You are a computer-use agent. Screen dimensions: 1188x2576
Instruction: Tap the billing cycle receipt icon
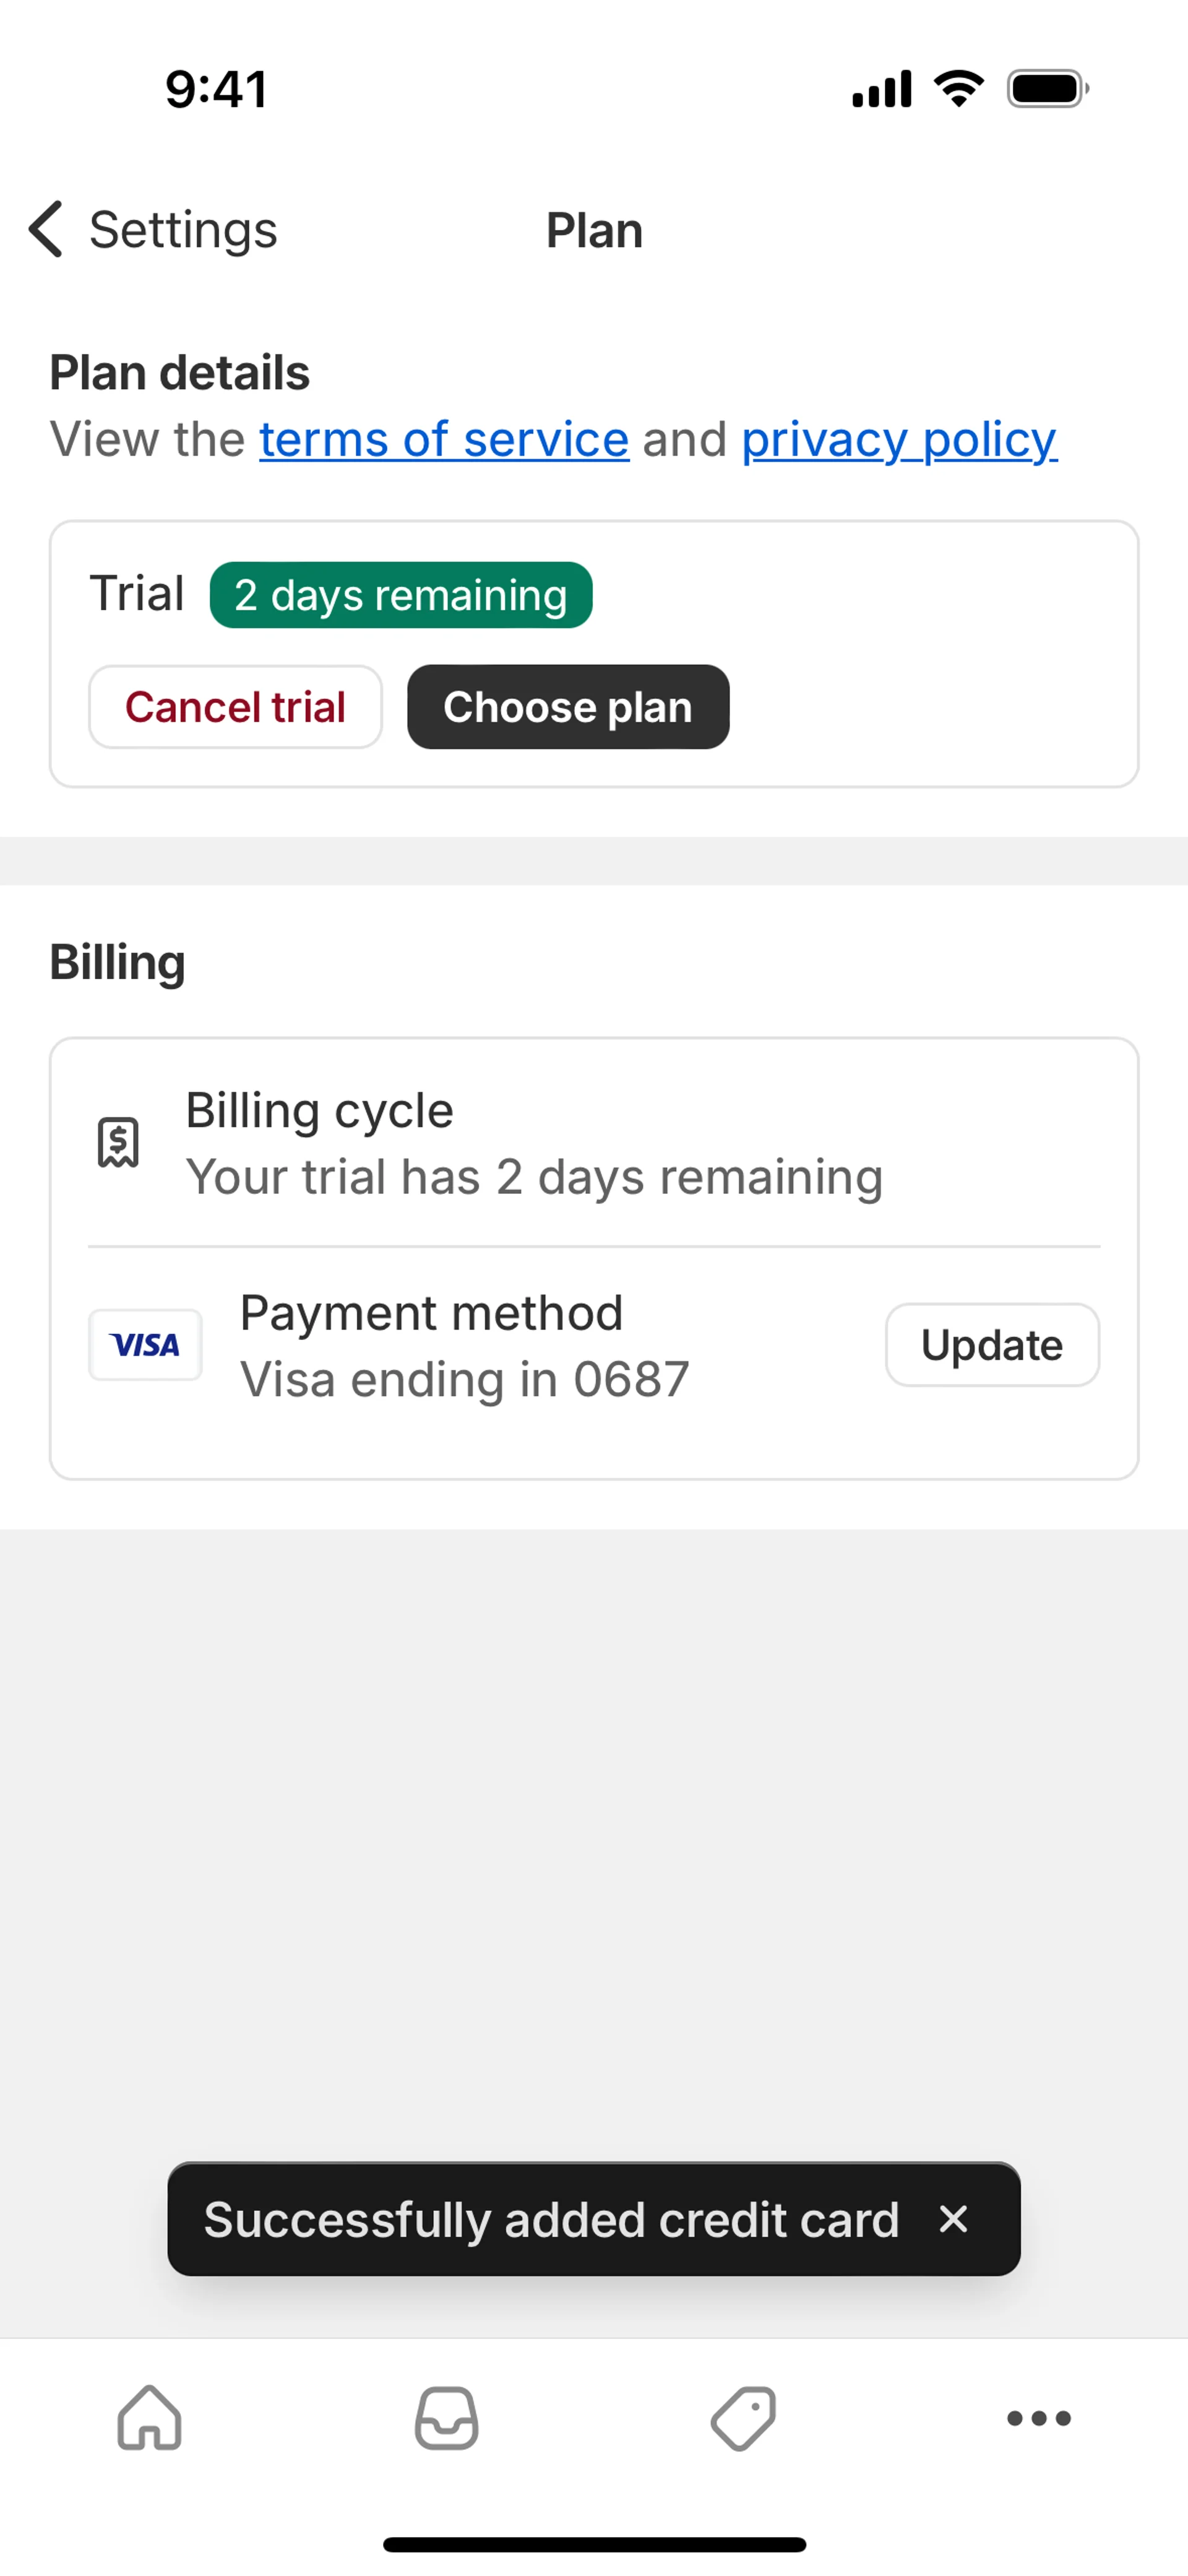click(x=118, y=1143)
